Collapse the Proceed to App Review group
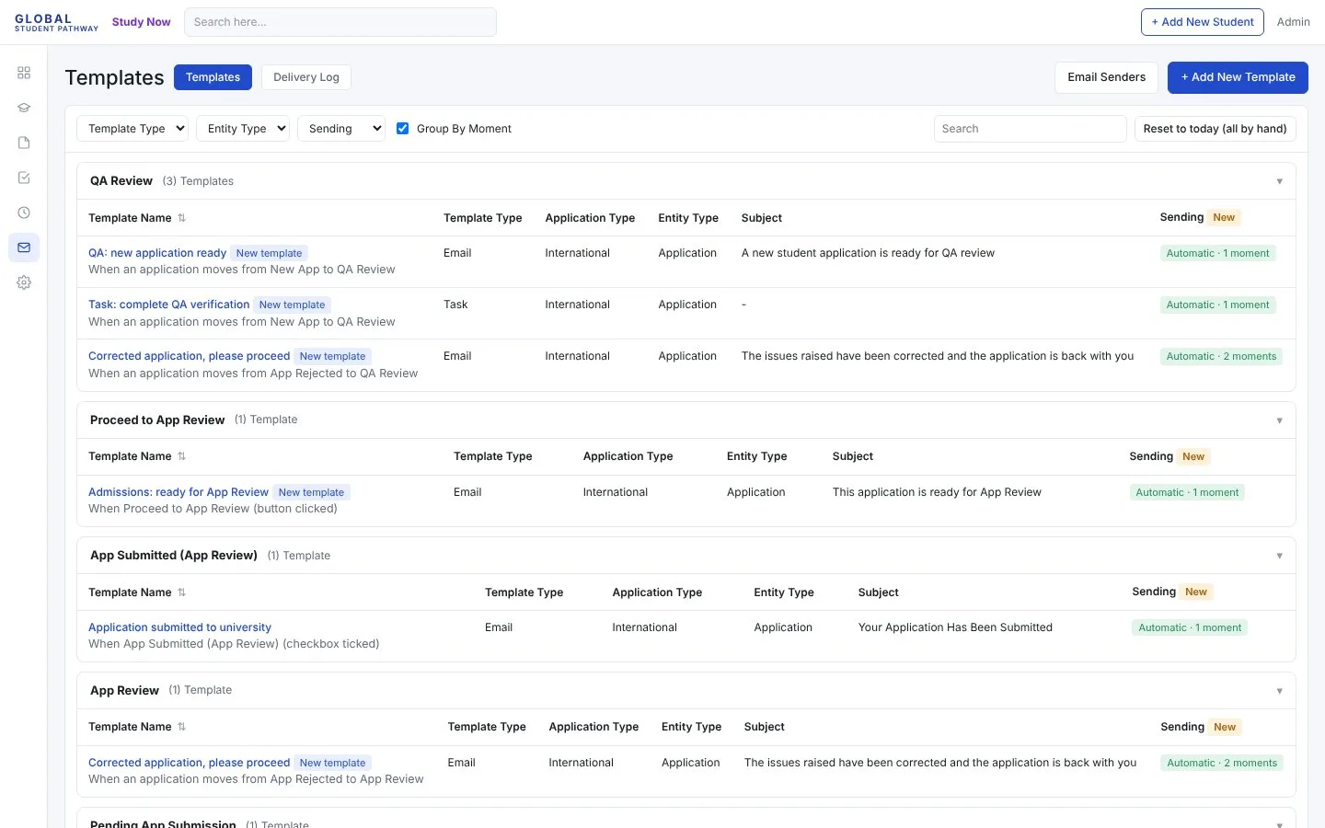 [1279, 420]
